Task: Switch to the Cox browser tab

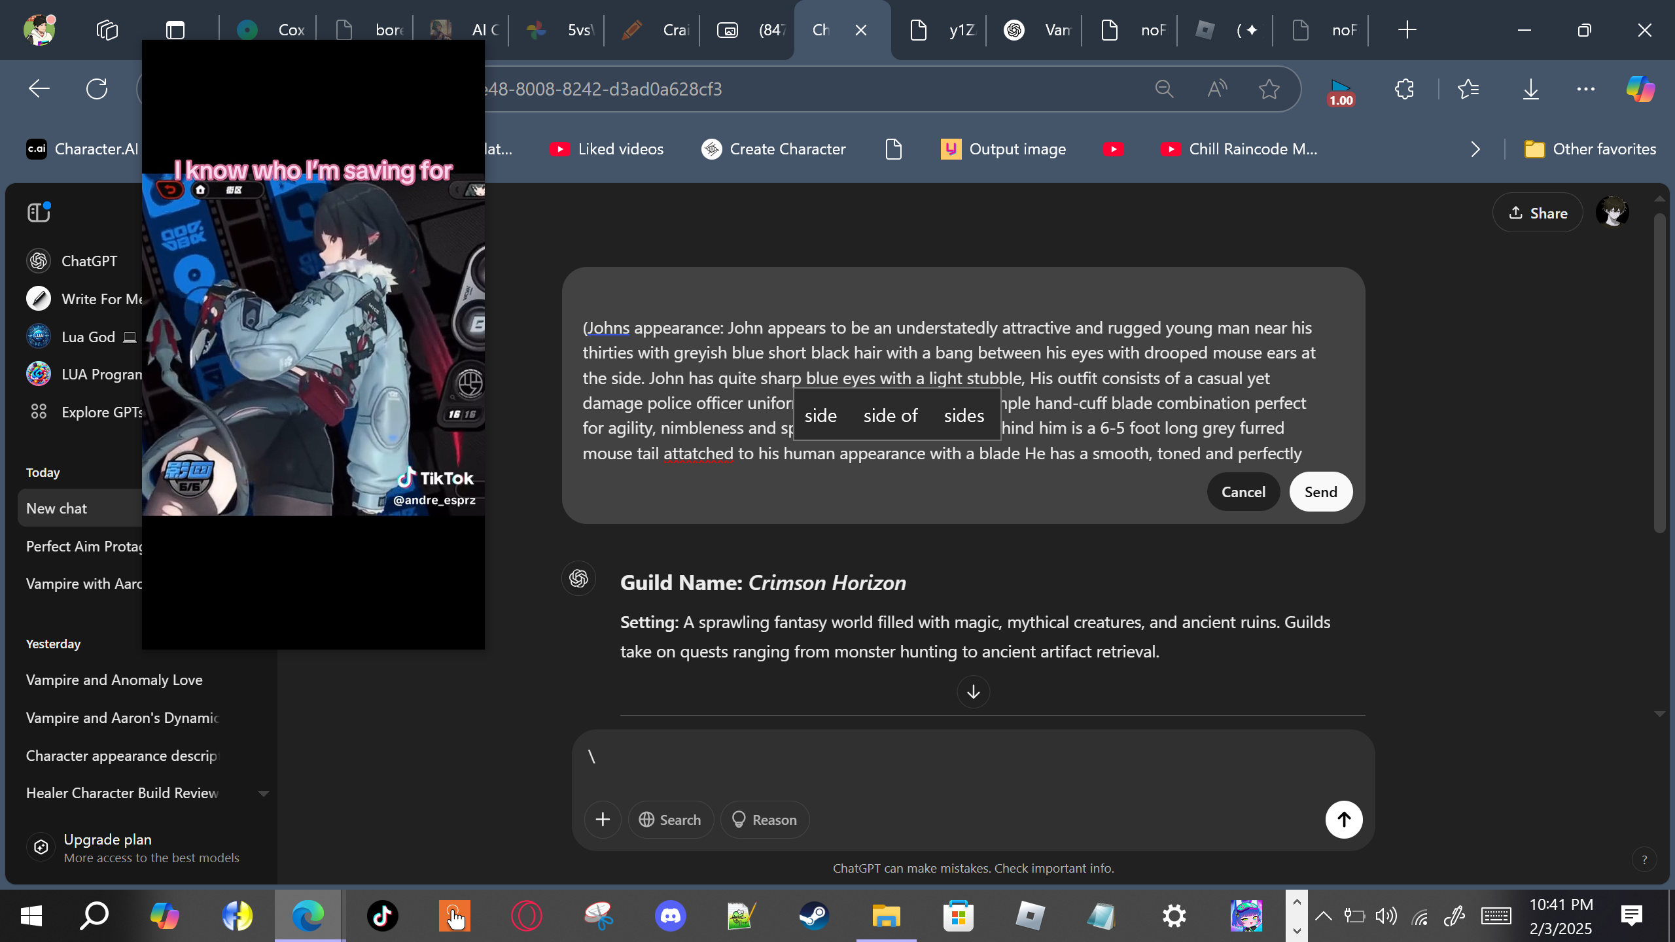Action: click(x=270, y=29)
